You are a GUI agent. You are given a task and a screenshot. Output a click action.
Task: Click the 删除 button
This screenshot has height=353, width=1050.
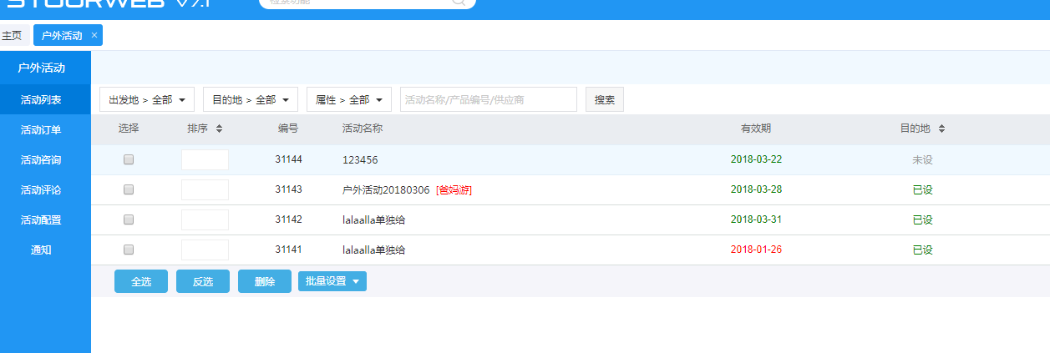265,281
